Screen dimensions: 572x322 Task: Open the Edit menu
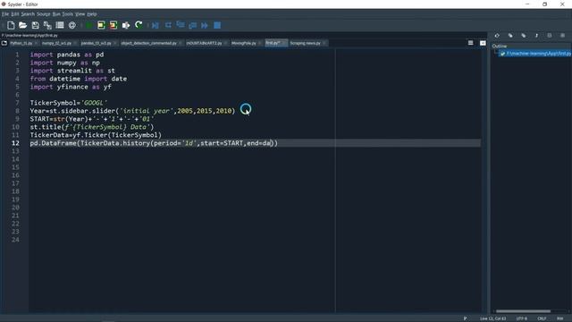pos(15,14)
